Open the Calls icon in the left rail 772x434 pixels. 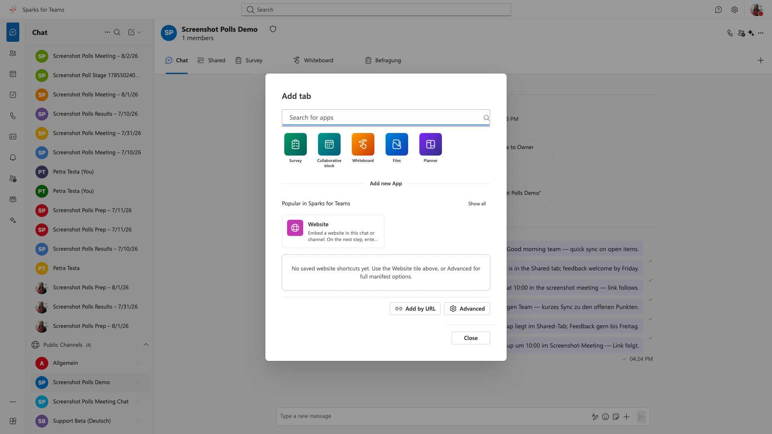tap(13, 116)
